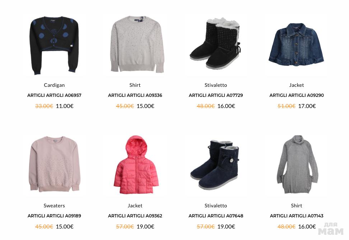Select the ARTIGLI ARTIGLI A09362 product link

(135, 216)
